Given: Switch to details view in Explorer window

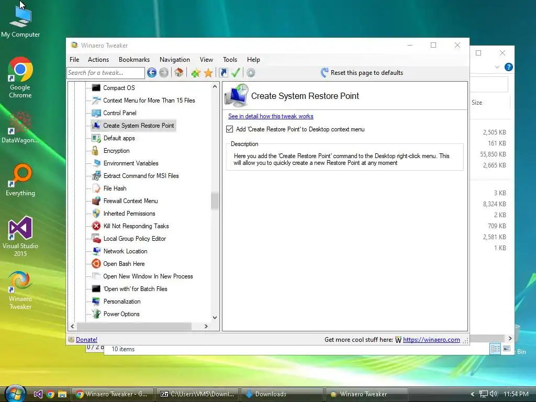Looking at the screenshot, I should coord(495,349).
